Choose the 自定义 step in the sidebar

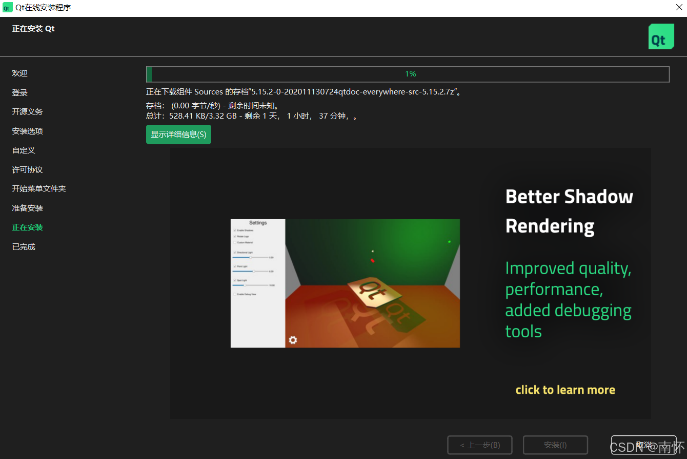click(x=24, y=150)
